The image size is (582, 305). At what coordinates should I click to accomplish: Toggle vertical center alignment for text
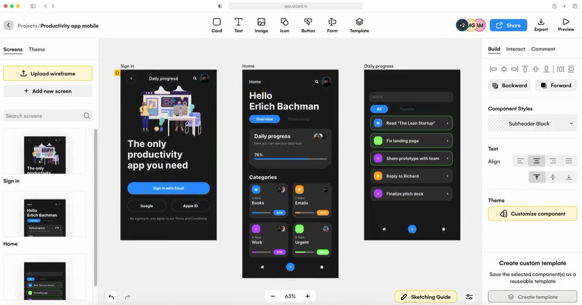pos(553,177)
